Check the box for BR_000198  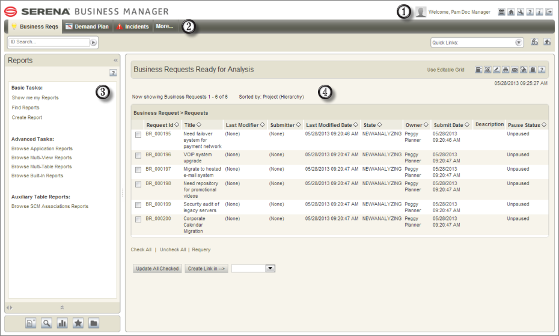click(138, 184)
